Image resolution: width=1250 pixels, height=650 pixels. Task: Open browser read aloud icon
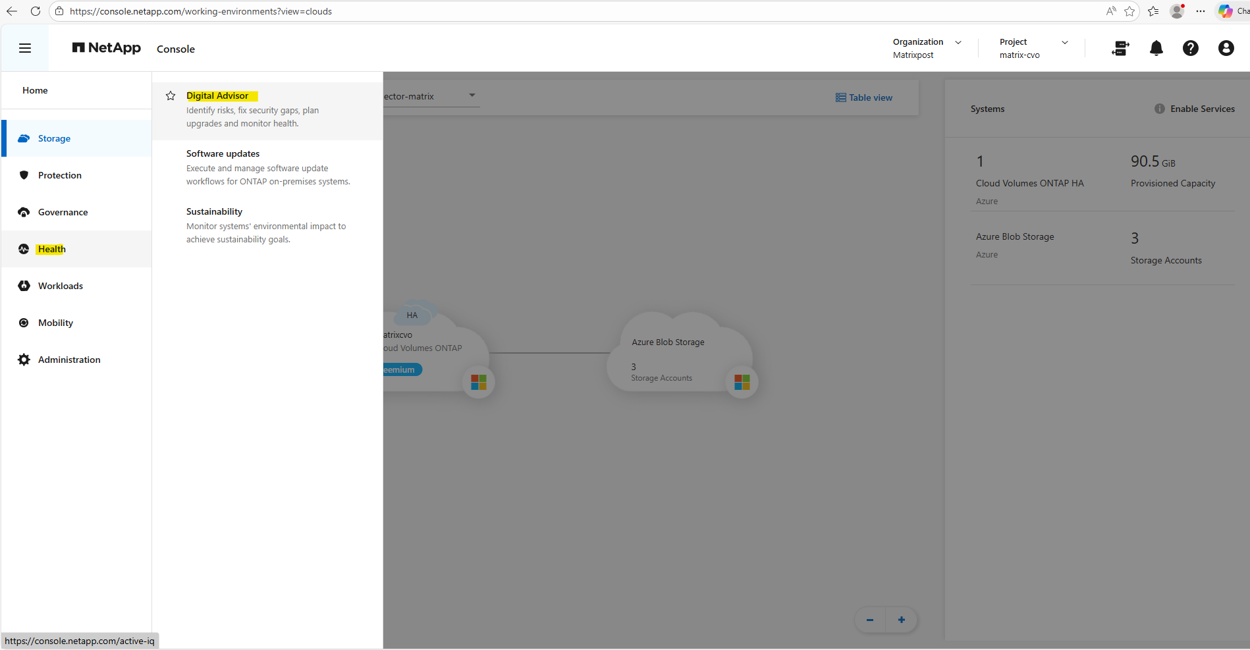click(x=1111, y=11)
